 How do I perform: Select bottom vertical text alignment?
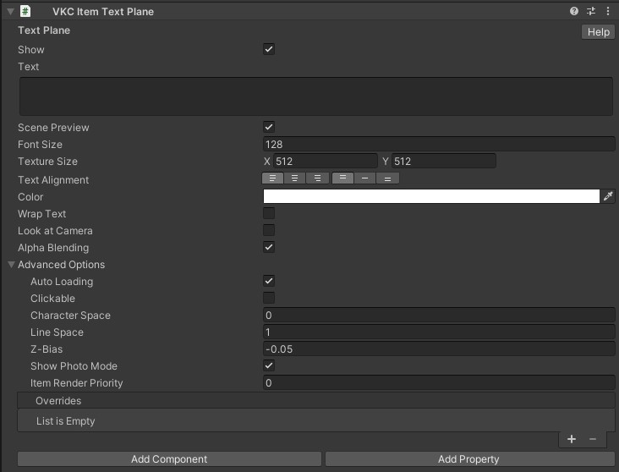pyautogui.click(x=387, y=178)
